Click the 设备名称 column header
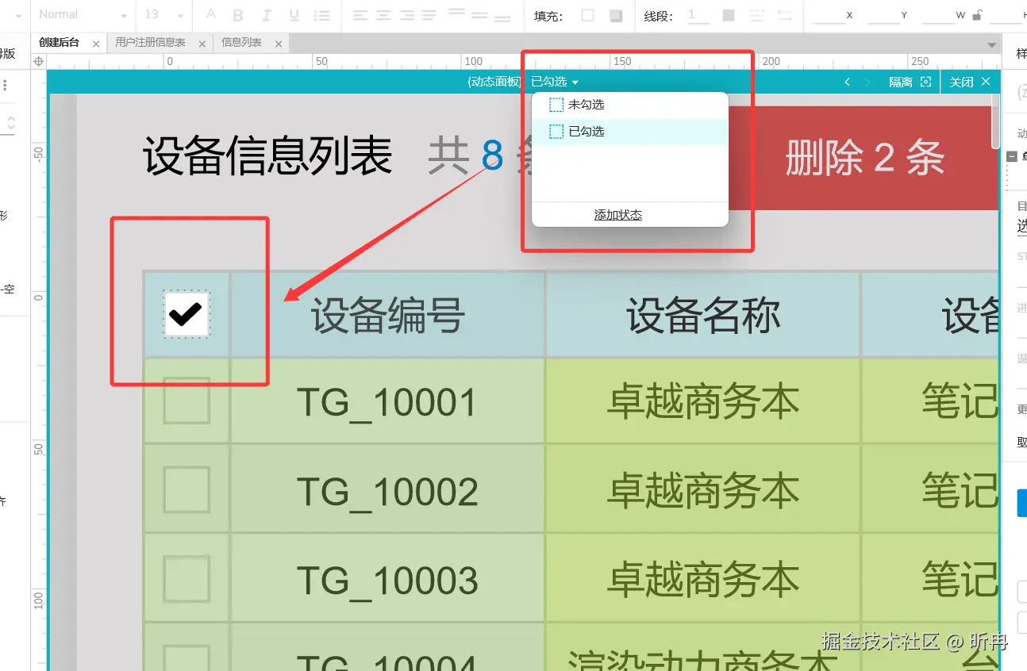The height and width of the screenshot is (671, 1027). pyautogui.click(x=703, y=315)
